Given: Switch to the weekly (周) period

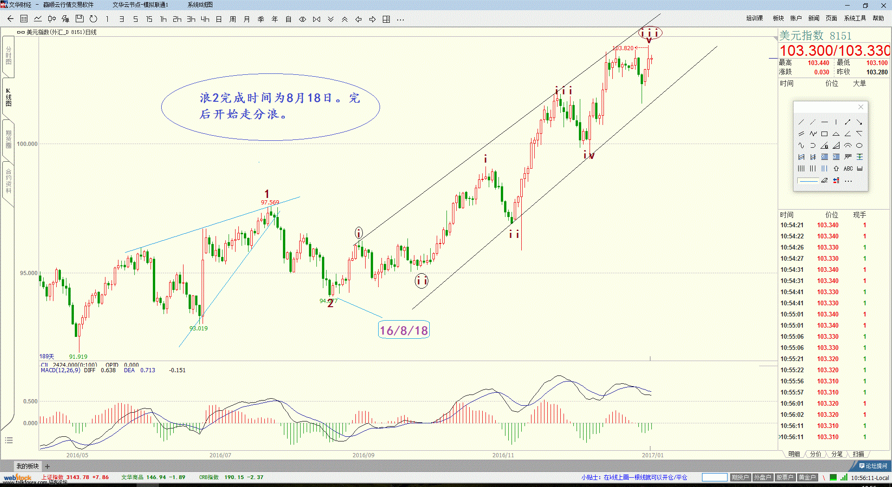Looking at the screenshot, I should coord(233,19).
